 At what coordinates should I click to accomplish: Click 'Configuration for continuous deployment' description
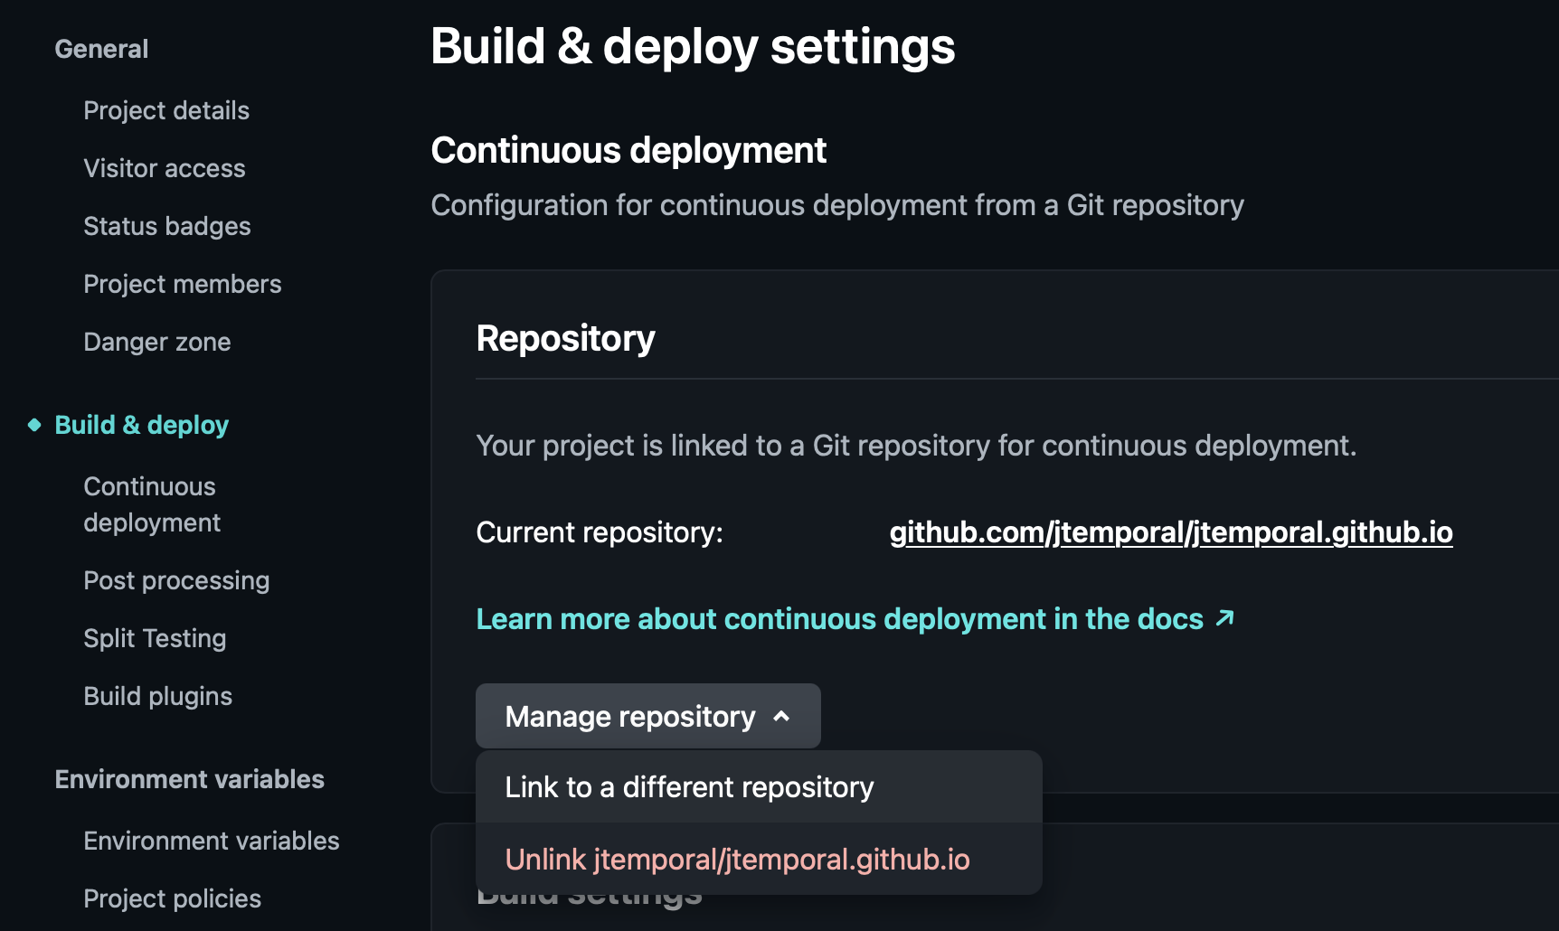click(837, 205)
